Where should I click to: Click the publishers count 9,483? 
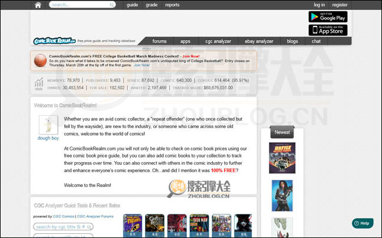pyautogui.click(x=115, y=80)
